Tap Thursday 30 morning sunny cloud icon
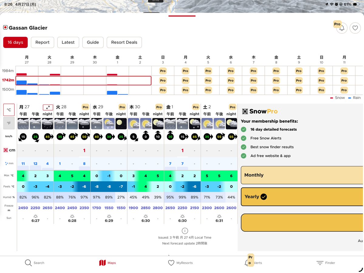The width and height of the screenshot is (364, 273). [x=133, y=124]
